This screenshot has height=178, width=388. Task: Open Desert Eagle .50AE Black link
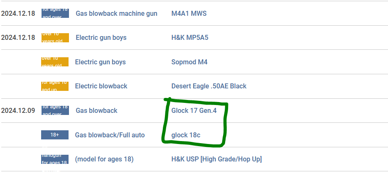click(x=209, y=86)
